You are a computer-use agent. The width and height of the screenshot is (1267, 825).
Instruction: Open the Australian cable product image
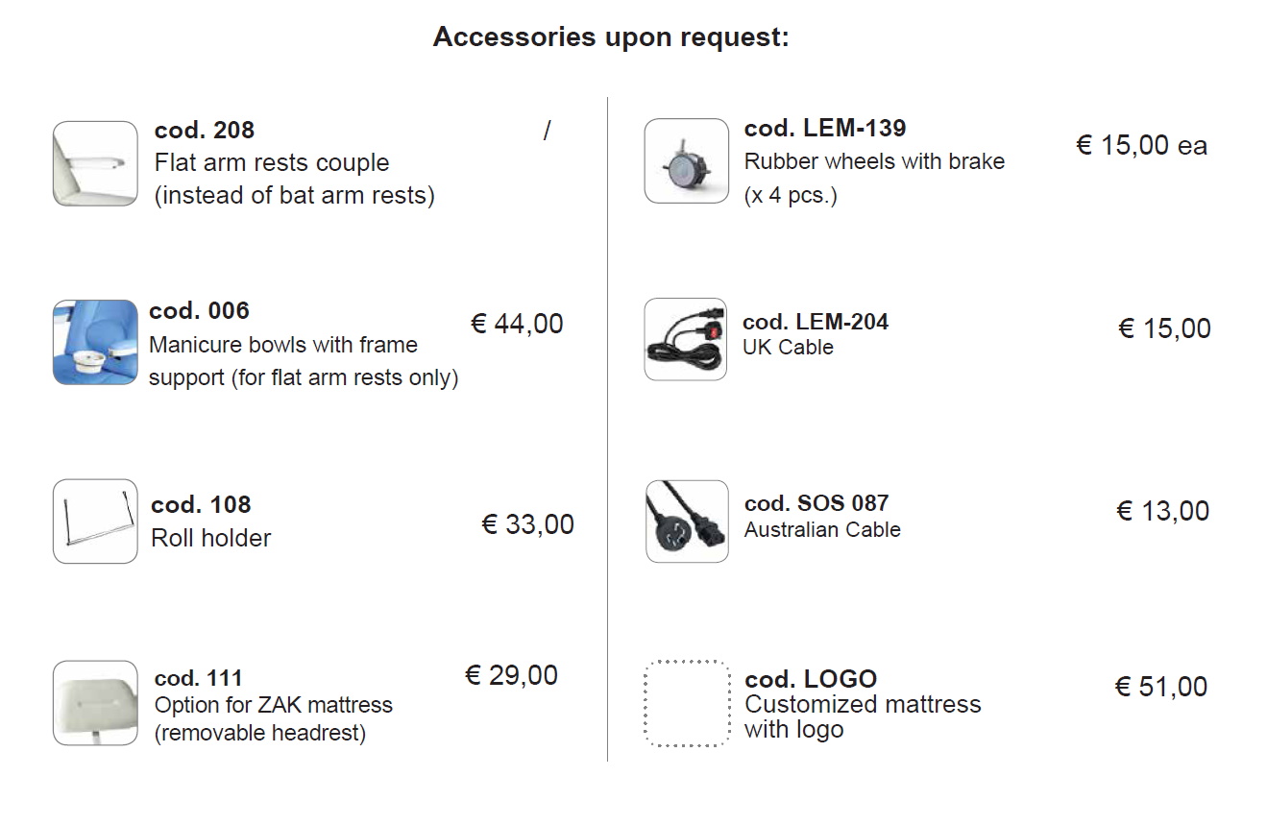click(x=687, y=522)
